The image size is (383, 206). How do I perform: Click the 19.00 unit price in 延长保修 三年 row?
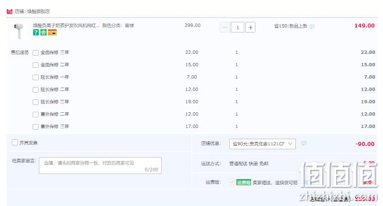[x=191, y=102]
